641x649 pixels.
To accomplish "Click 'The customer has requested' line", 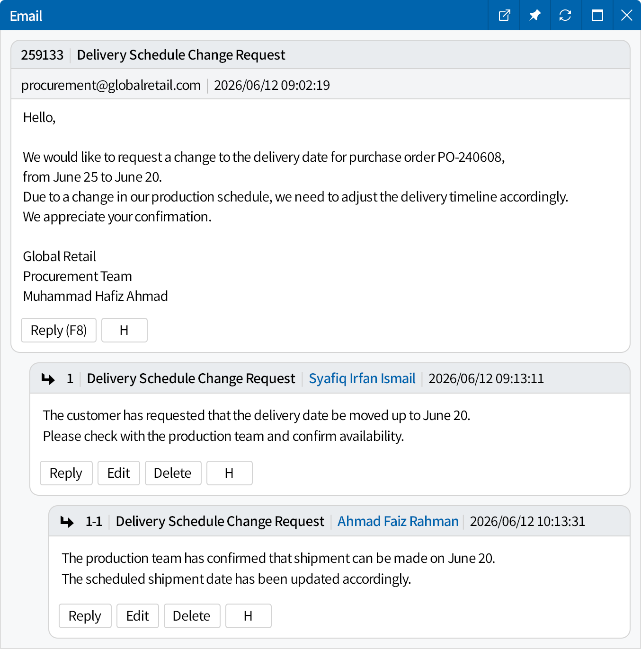I will coord(257,415).
